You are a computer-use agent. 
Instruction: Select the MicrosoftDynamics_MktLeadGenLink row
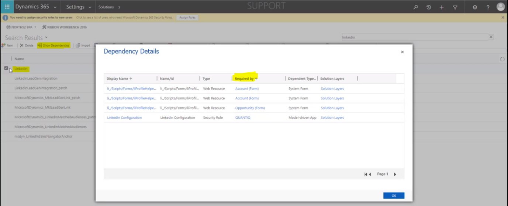coord(42,107)
